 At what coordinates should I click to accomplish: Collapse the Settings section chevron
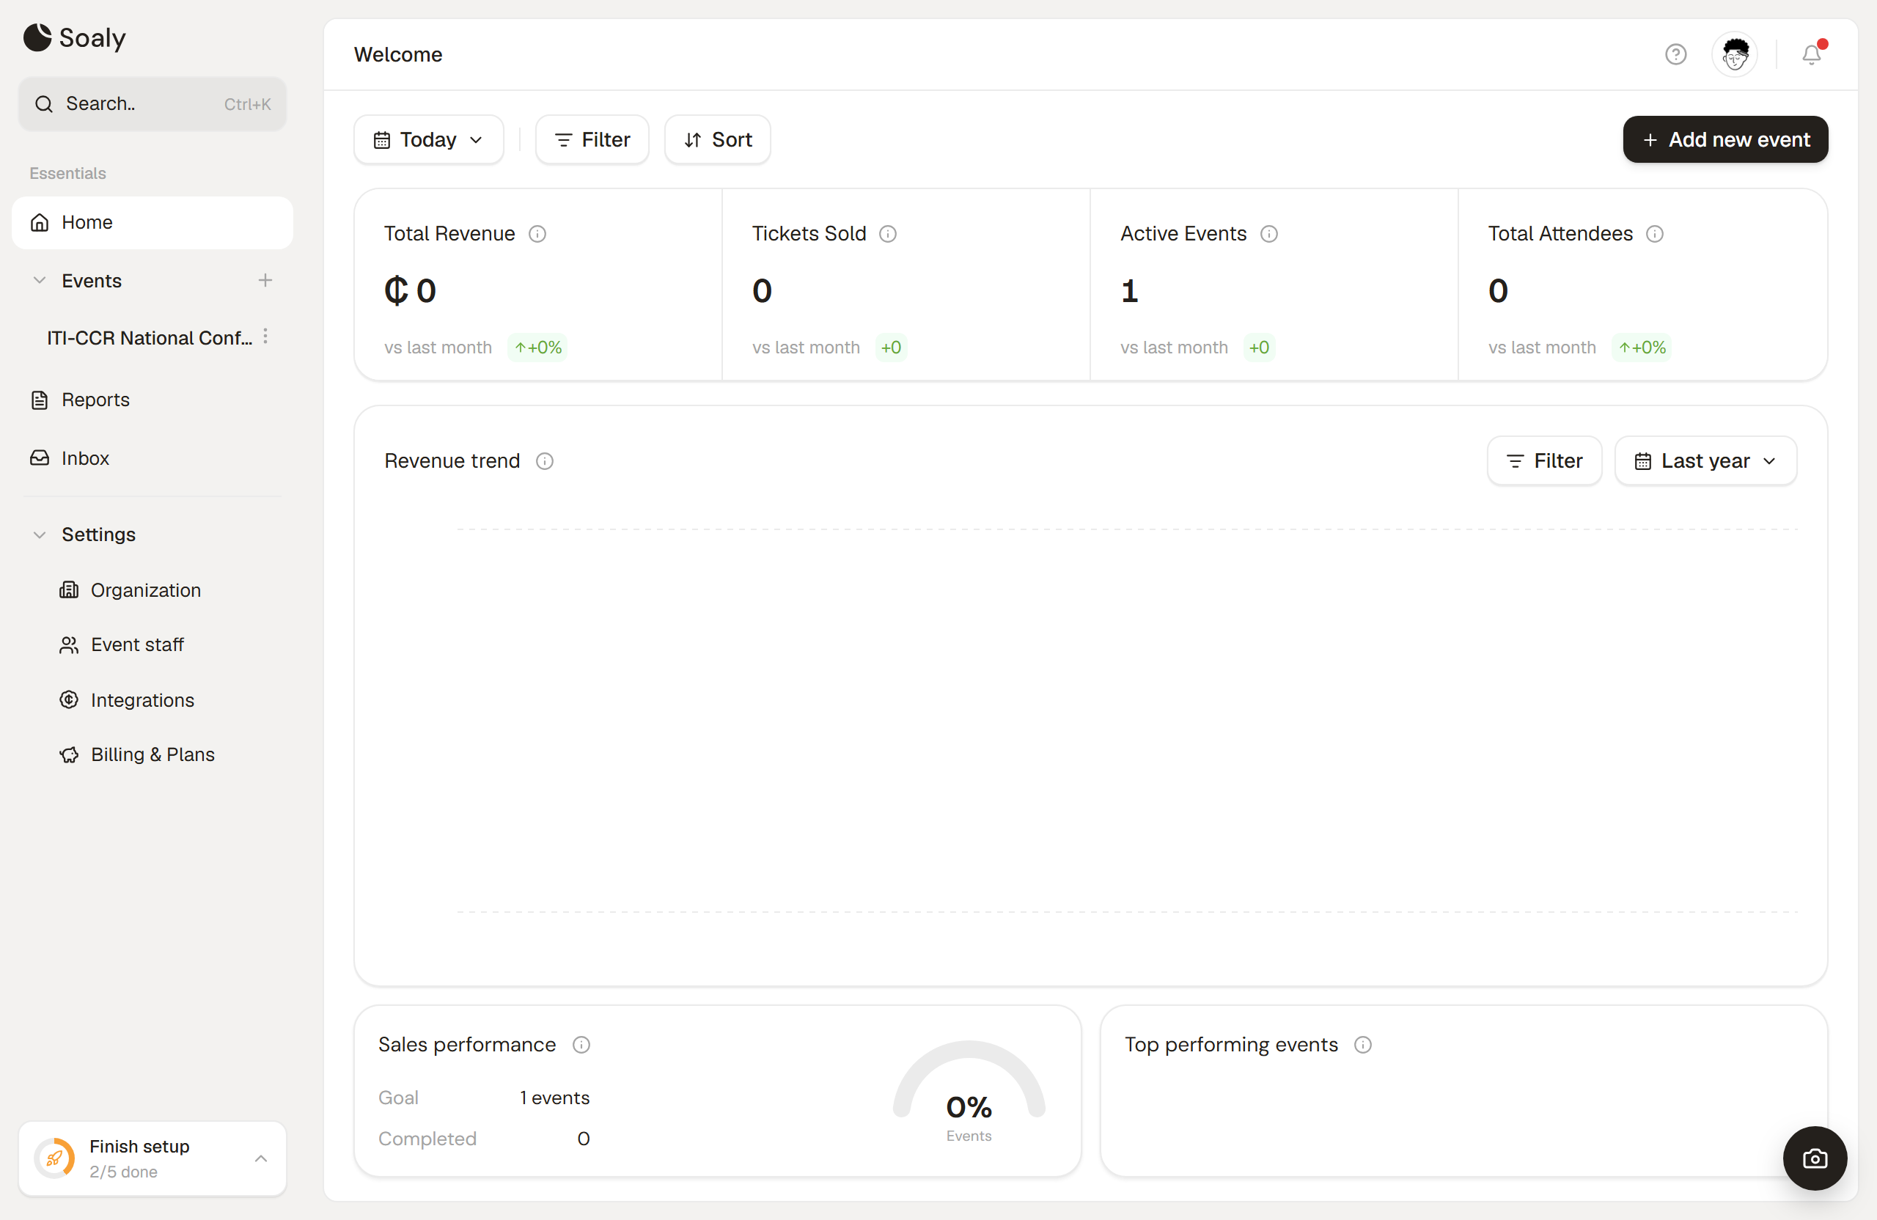click(x=40, y=534)
